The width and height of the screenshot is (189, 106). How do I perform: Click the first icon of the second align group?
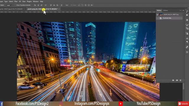51,5
